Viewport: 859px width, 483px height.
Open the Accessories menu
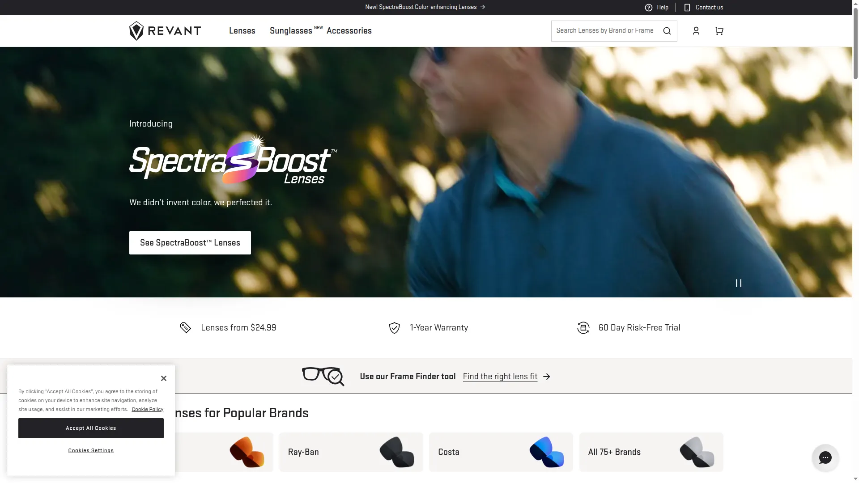point(349,31)
